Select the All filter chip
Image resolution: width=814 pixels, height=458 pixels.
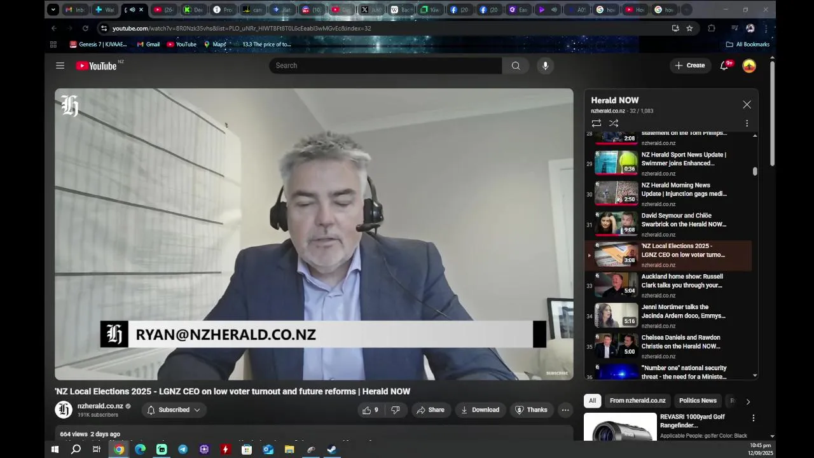[592, 401]
